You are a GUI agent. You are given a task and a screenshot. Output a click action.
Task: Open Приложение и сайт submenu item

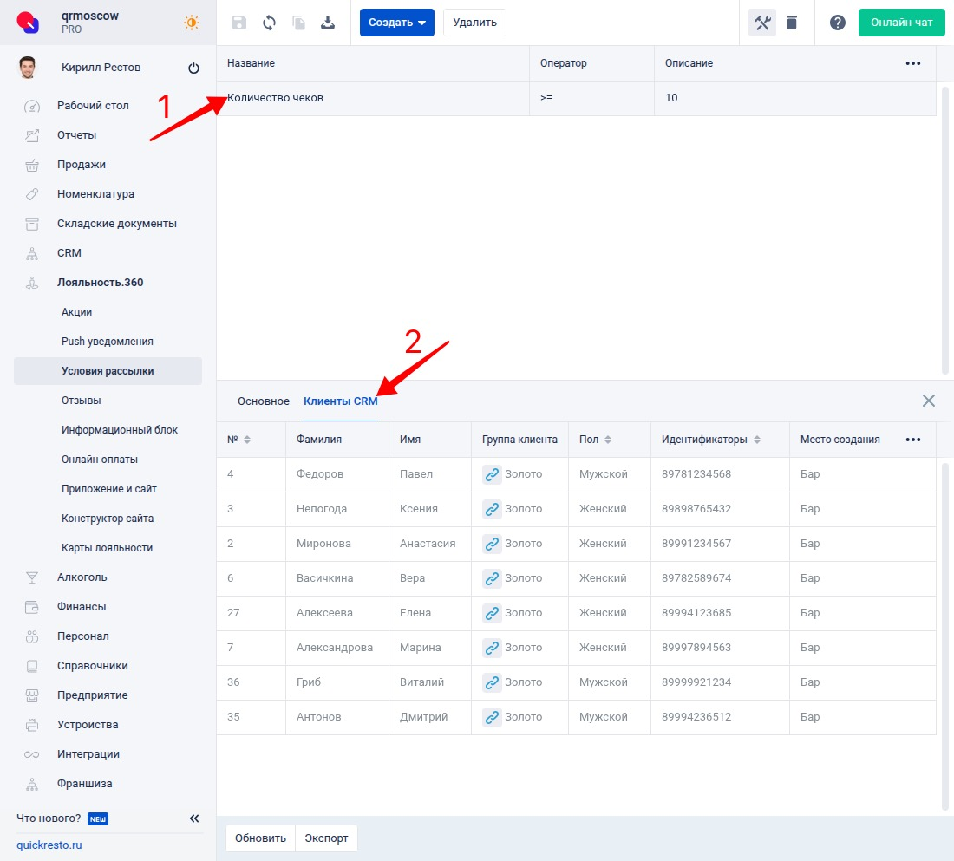(x=109, y=489)
